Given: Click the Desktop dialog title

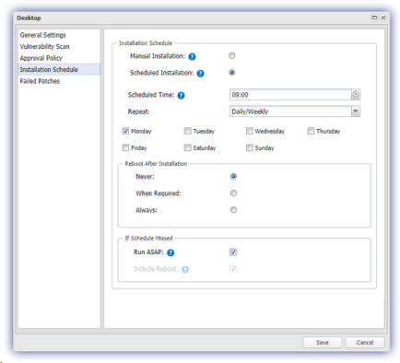Looking at the screenshot, I should [29, 18].
